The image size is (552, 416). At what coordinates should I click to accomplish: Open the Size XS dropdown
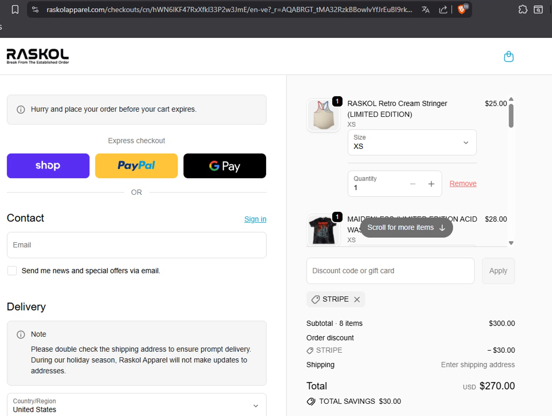(412, 142)
